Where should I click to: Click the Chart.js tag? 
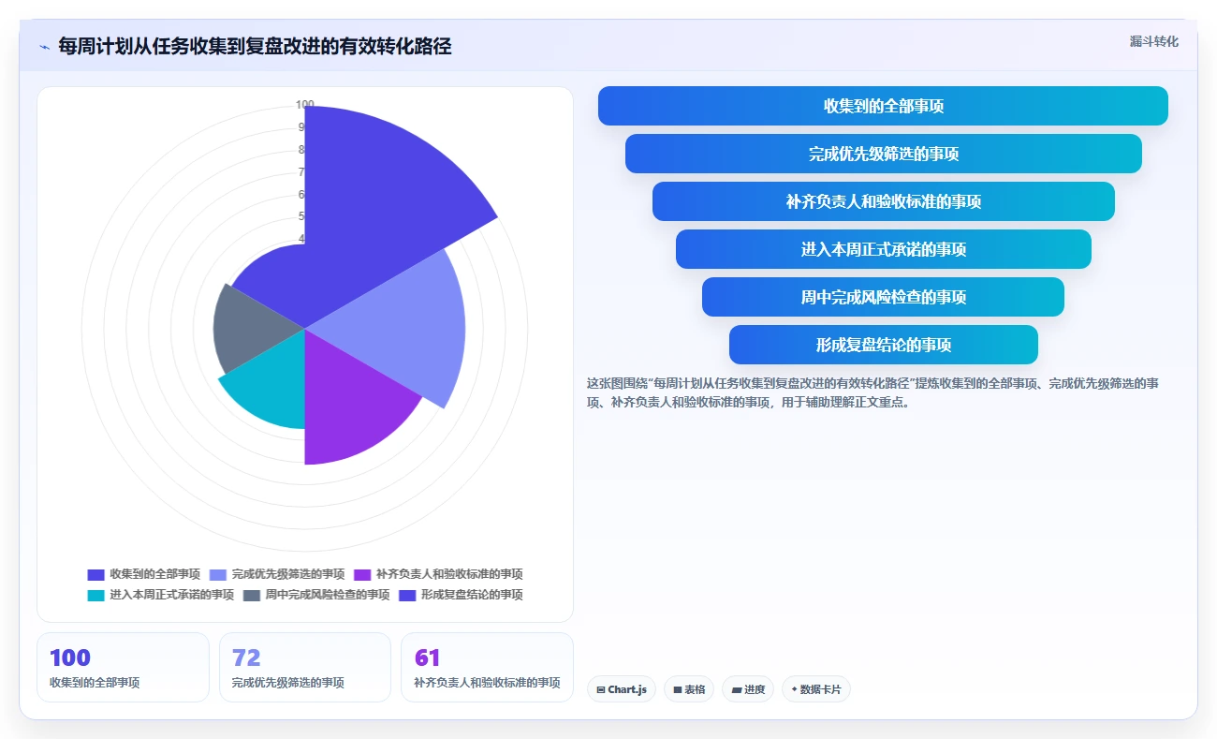pyautogui.click(x=622, y=689)
